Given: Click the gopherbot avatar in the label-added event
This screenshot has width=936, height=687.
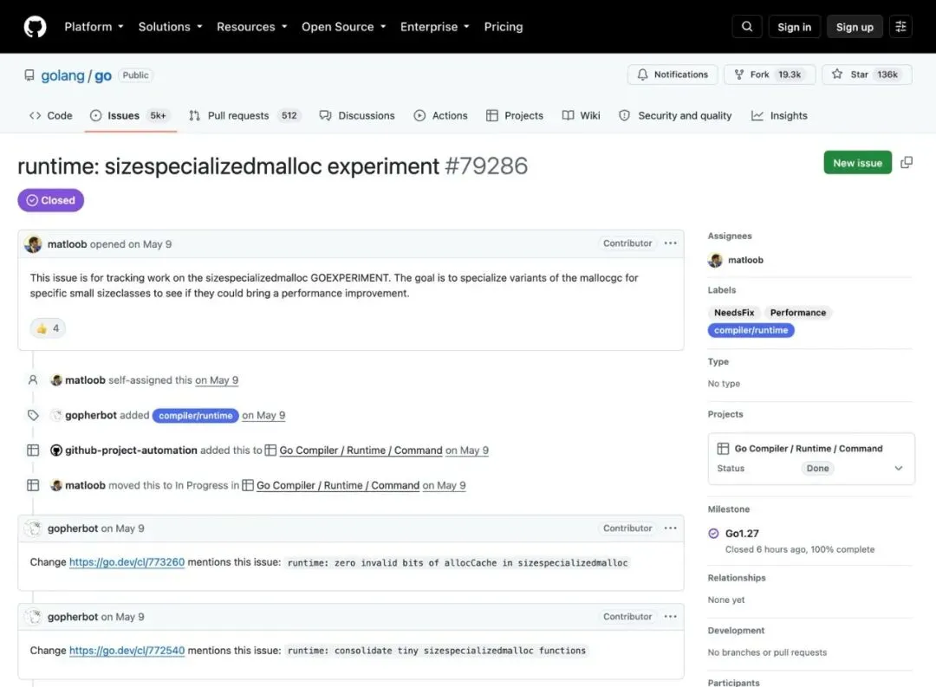Looking at the screenshot, I should tap(56, 416).
